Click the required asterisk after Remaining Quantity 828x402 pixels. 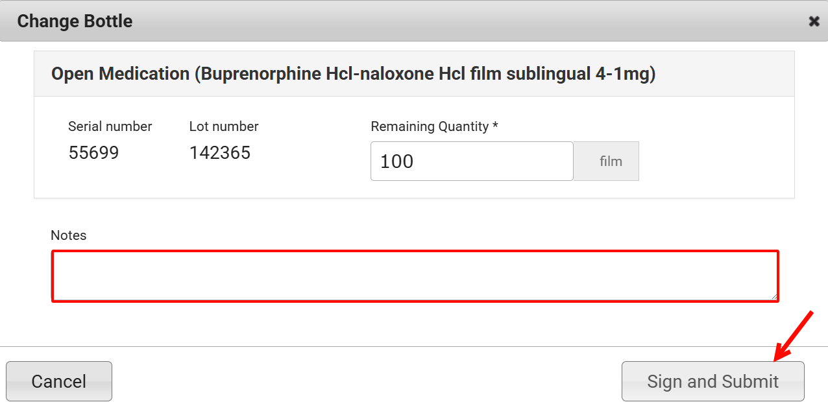(495, 126)
